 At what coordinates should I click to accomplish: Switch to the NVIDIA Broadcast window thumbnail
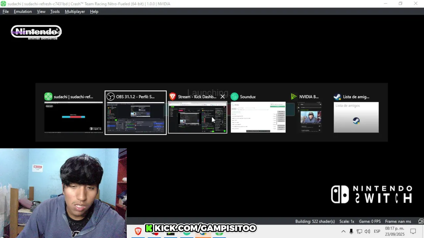point(311,117)
